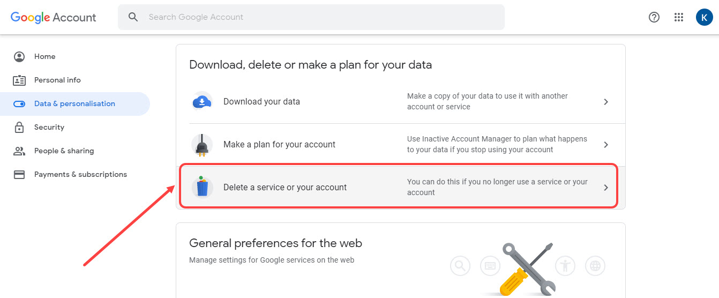Image resolution: width=719 pixels, height=298 pixels.
Task: Click the Security padlock icon
Action: pyautogui.click(x=19, y=127)
